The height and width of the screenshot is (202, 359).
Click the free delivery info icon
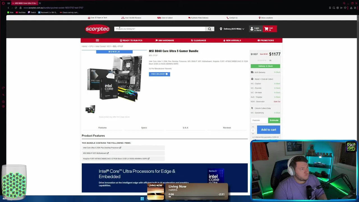point(167,74)
